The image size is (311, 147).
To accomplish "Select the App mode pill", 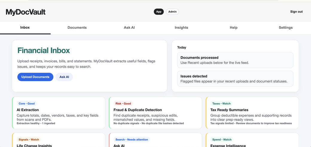I will pyautogui.click(x=159, y=12).
